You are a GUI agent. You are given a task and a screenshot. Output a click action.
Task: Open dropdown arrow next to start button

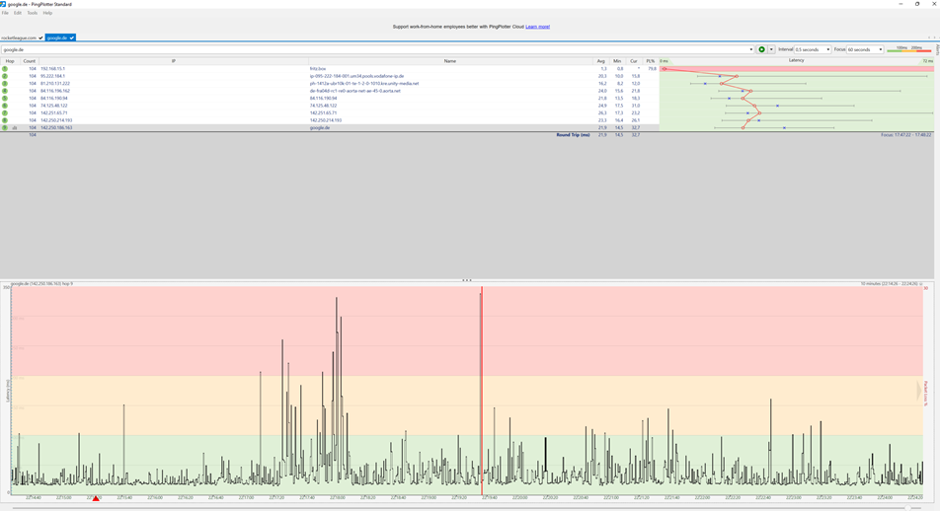point(771,49)
